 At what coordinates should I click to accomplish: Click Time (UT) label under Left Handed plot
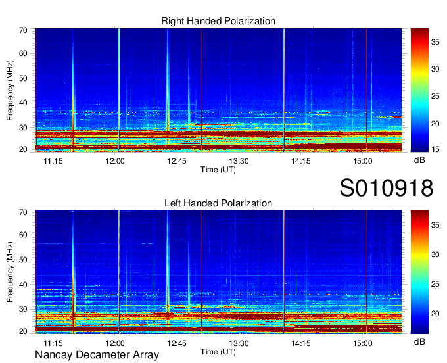pyautogui.click(x=218, y=352)
